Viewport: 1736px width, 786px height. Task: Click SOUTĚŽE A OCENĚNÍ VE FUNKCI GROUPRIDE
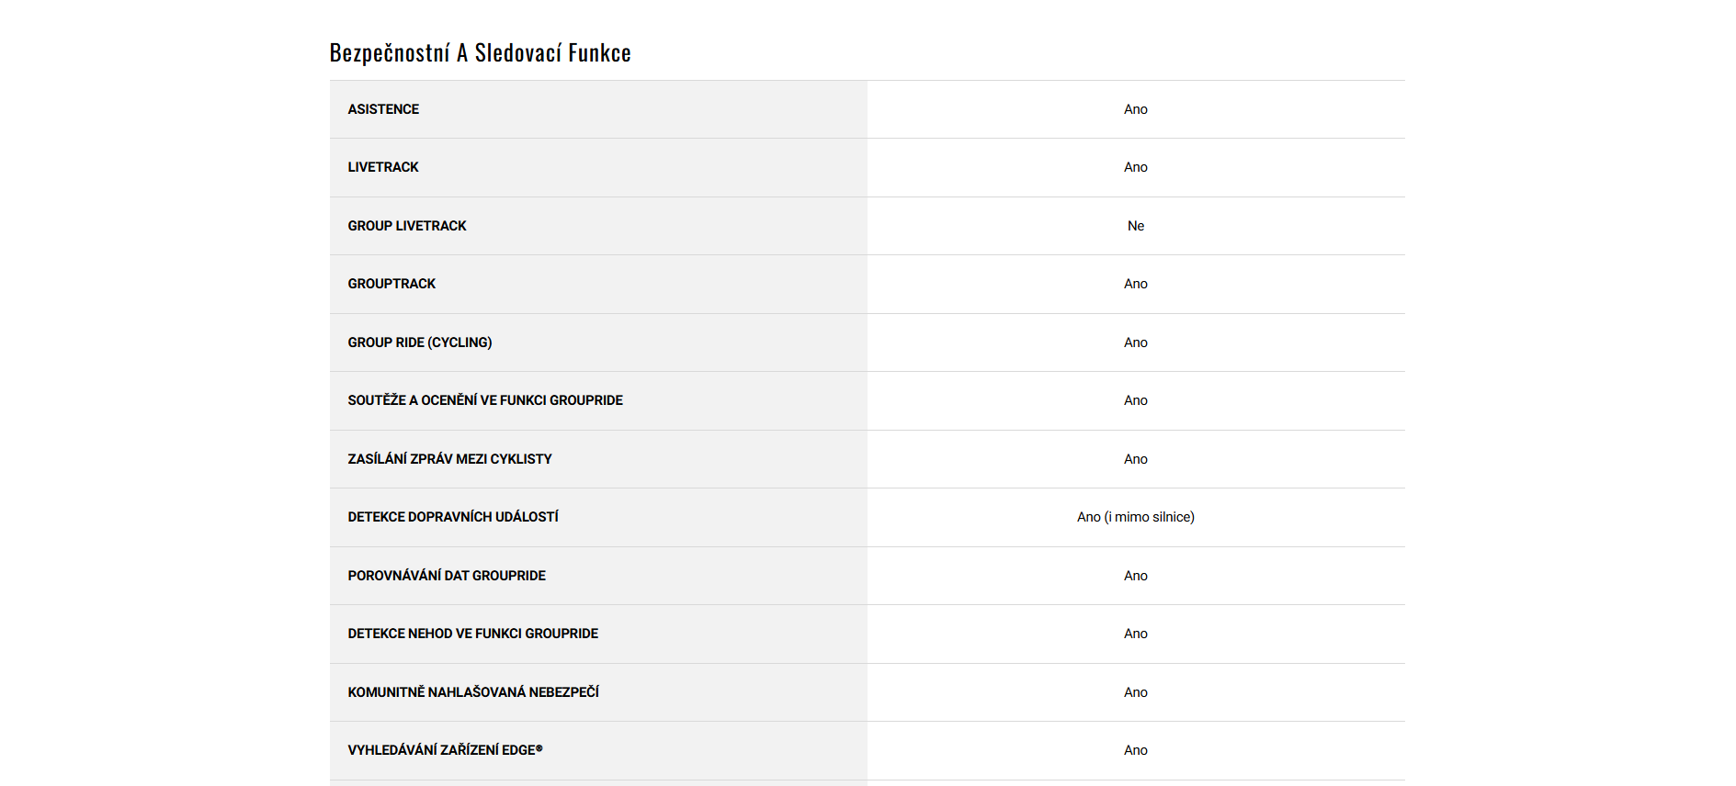pos(484,400)
